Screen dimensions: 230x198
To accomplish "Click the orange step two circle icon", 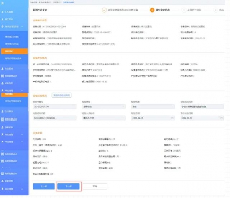I will 152,10.
